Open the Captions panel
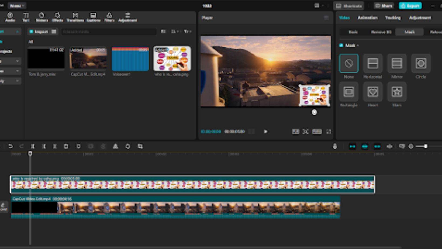The width and height of the screenshot is (442, 249). (93, 17)
